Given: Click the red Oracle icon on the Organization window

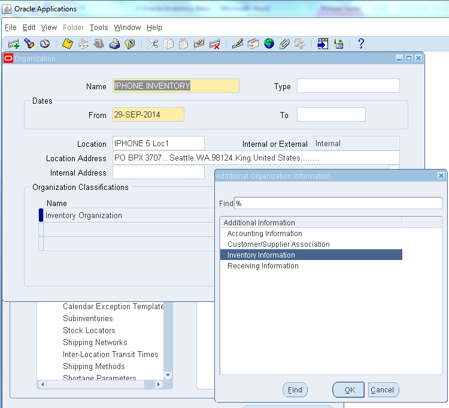Looking at the screenshot, I should point(8,59).
